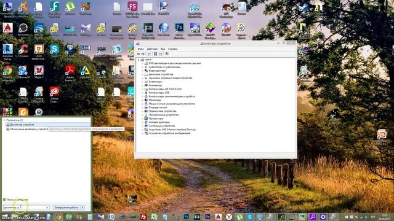Open the AutoCAD red A desktop shortcut
The width and height of the screenshot is (394, 221).
(x=7, y=30)
